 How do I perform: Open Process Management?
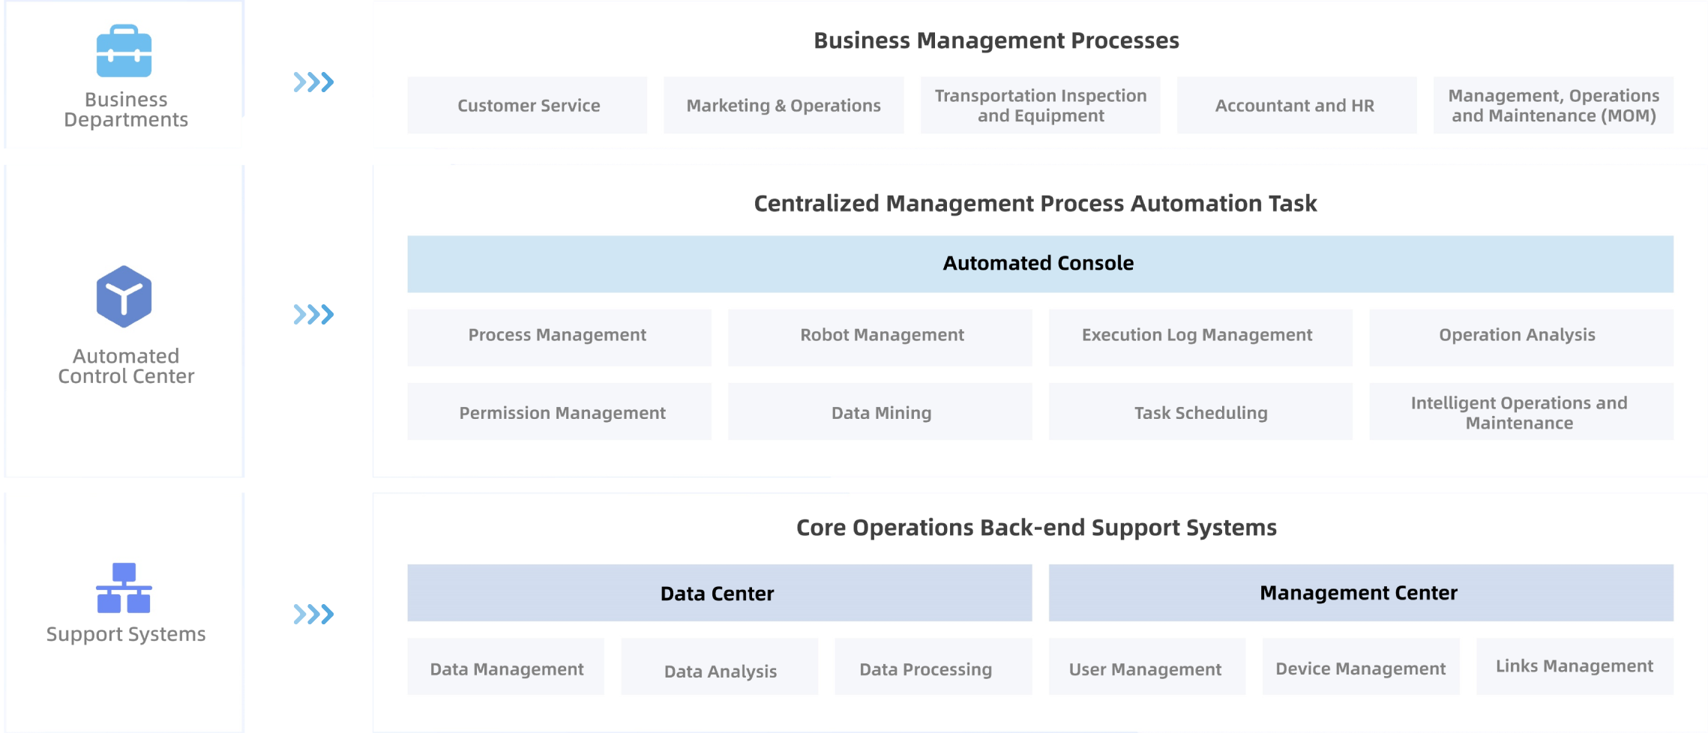(559, 336)
